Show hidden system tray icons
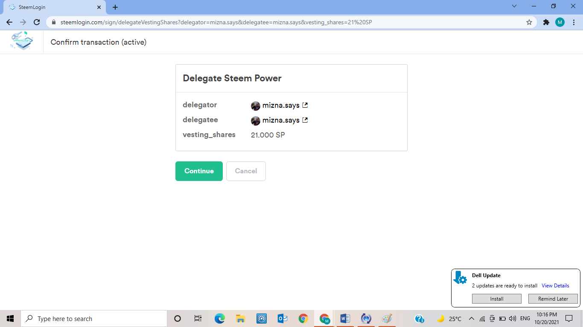 click(x=472, y=318)
